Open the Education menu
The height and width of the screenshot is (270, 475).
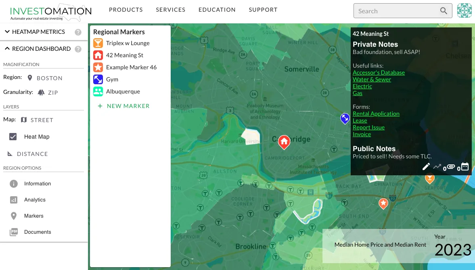217,10
